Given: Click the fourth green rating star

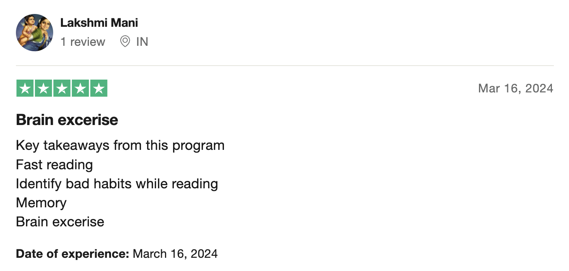Looking at the screenshot, I should [80, 89].
